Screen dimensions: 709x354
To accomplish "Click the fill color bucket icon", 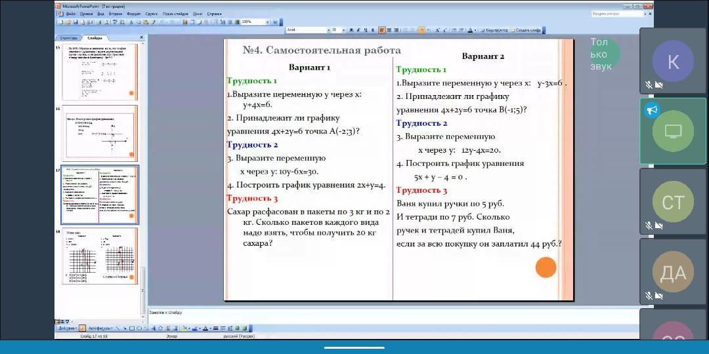I will pyautogui.click(x=184, y=328).
